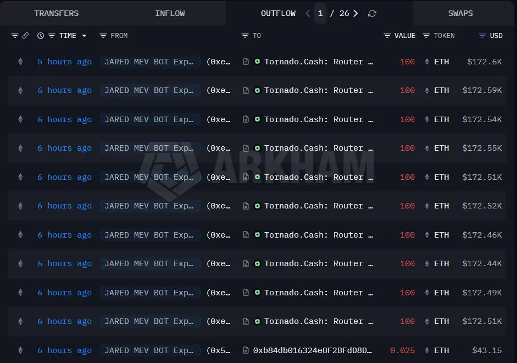Select the OUTFLOW tab
The height and width of the screenshot is (363, 517).
tap(279, 13)
